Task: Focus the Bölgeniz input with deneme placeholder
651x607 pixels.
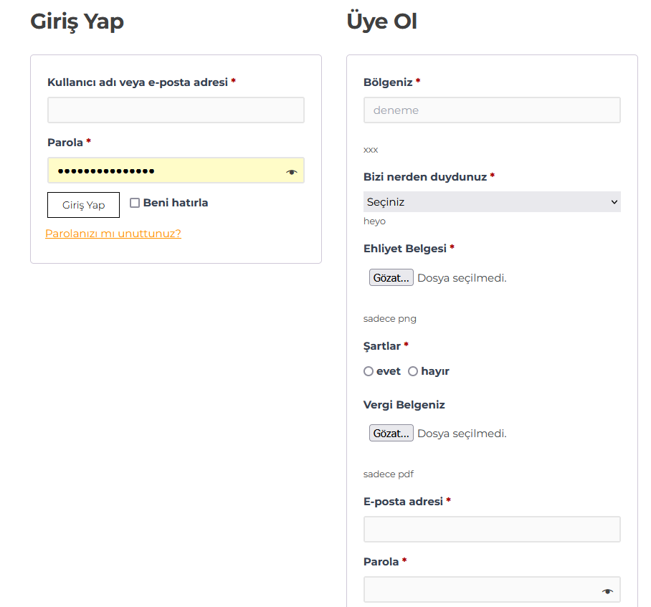Action: point(492,110)
